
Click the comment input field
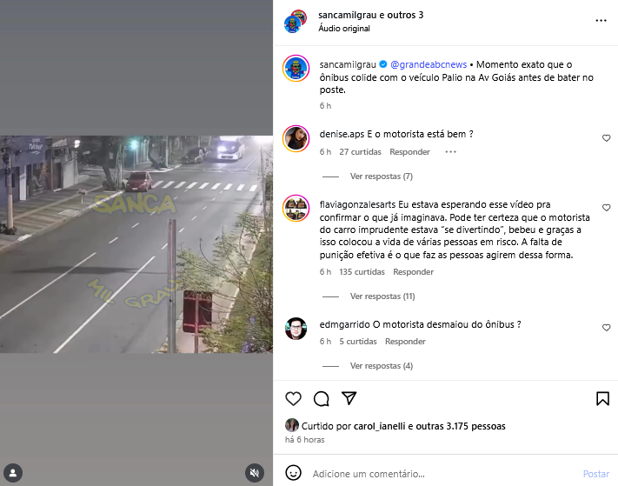coord(443,474)
